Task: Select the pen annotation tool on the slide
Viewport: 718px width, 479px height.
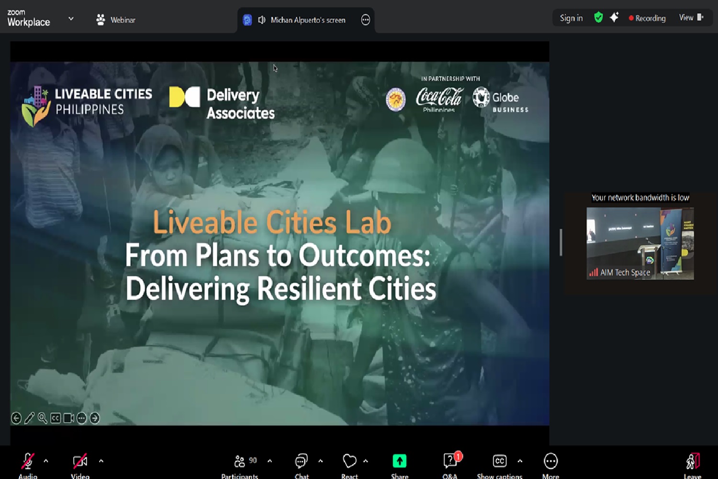Action: point(29,418)
